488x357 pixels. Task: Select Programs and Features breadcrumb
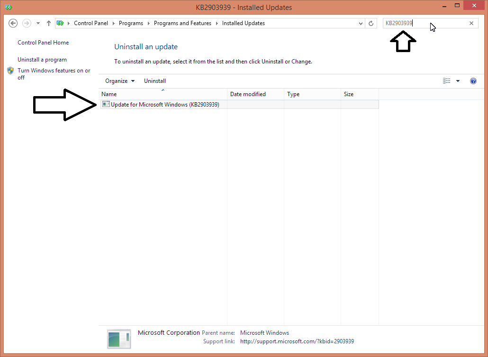182,23
